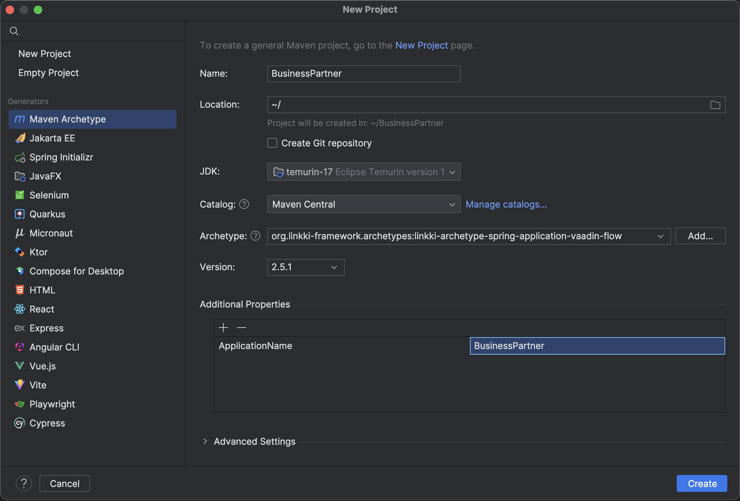Click the Vite logo icon
740x501 pixels.
pos(20,385)
